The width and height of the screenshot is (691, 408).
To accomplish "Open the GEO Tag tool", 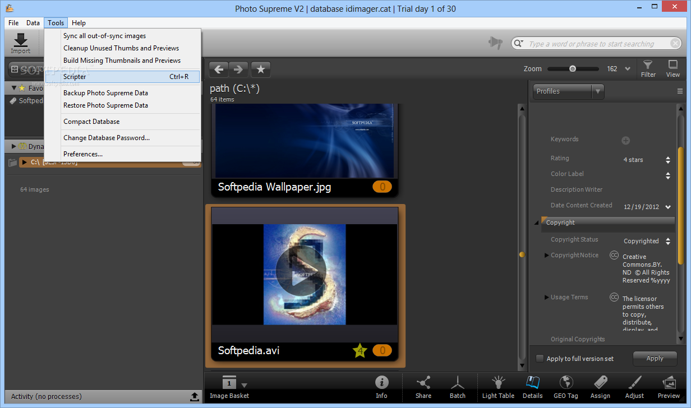I will point(565,387).
